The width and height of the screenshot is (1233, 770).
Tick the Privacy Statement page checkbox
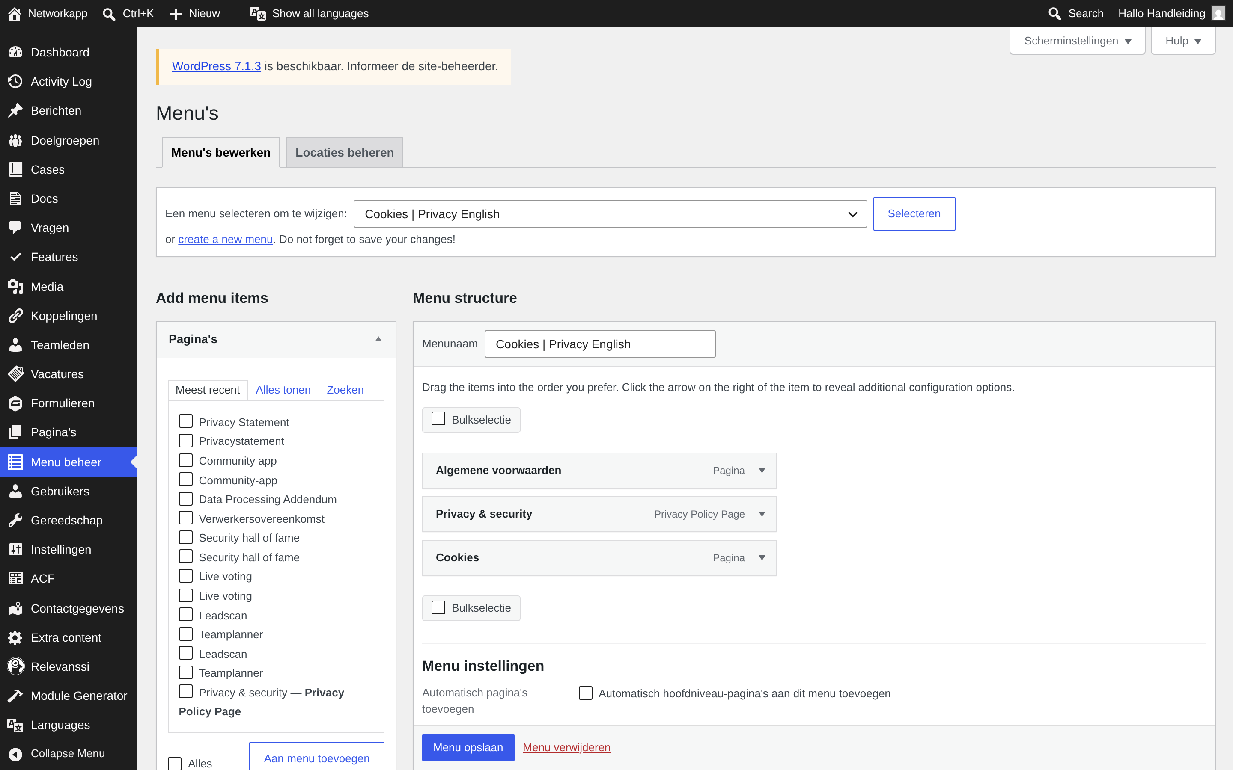186,421
